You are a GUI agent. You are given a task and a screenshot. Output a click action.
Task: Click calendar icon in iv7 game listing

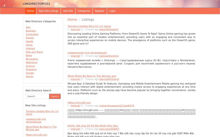[82, 30]
